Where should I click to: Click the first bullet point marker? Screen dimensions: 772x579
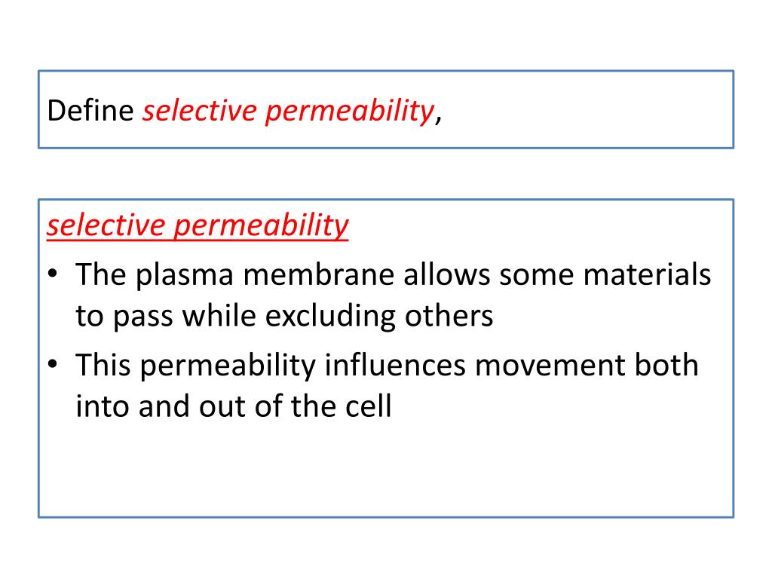click(53, 273)
